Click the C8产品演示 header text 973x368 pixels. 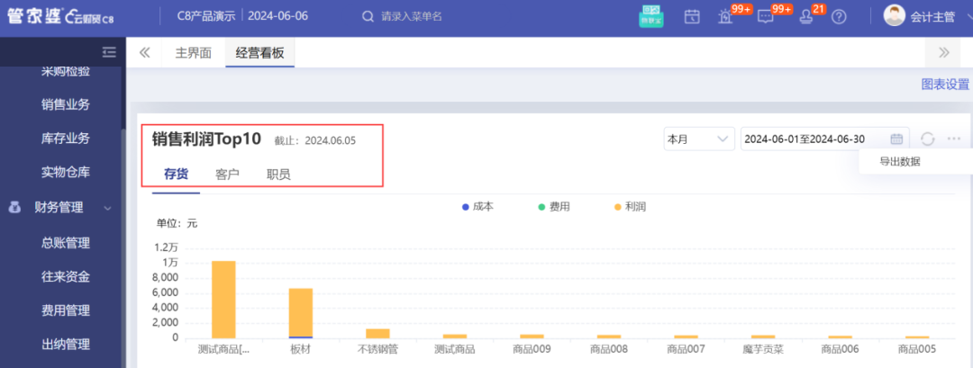(206, 16)
